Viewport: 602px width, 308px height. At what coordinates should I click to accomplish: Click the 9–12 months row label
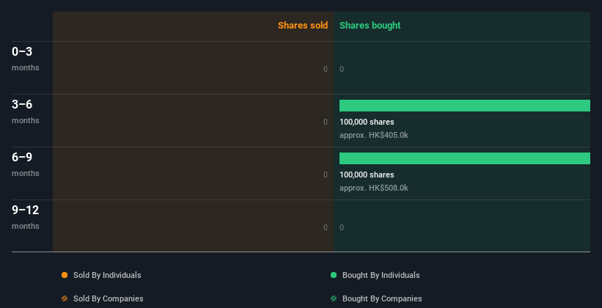26,217
